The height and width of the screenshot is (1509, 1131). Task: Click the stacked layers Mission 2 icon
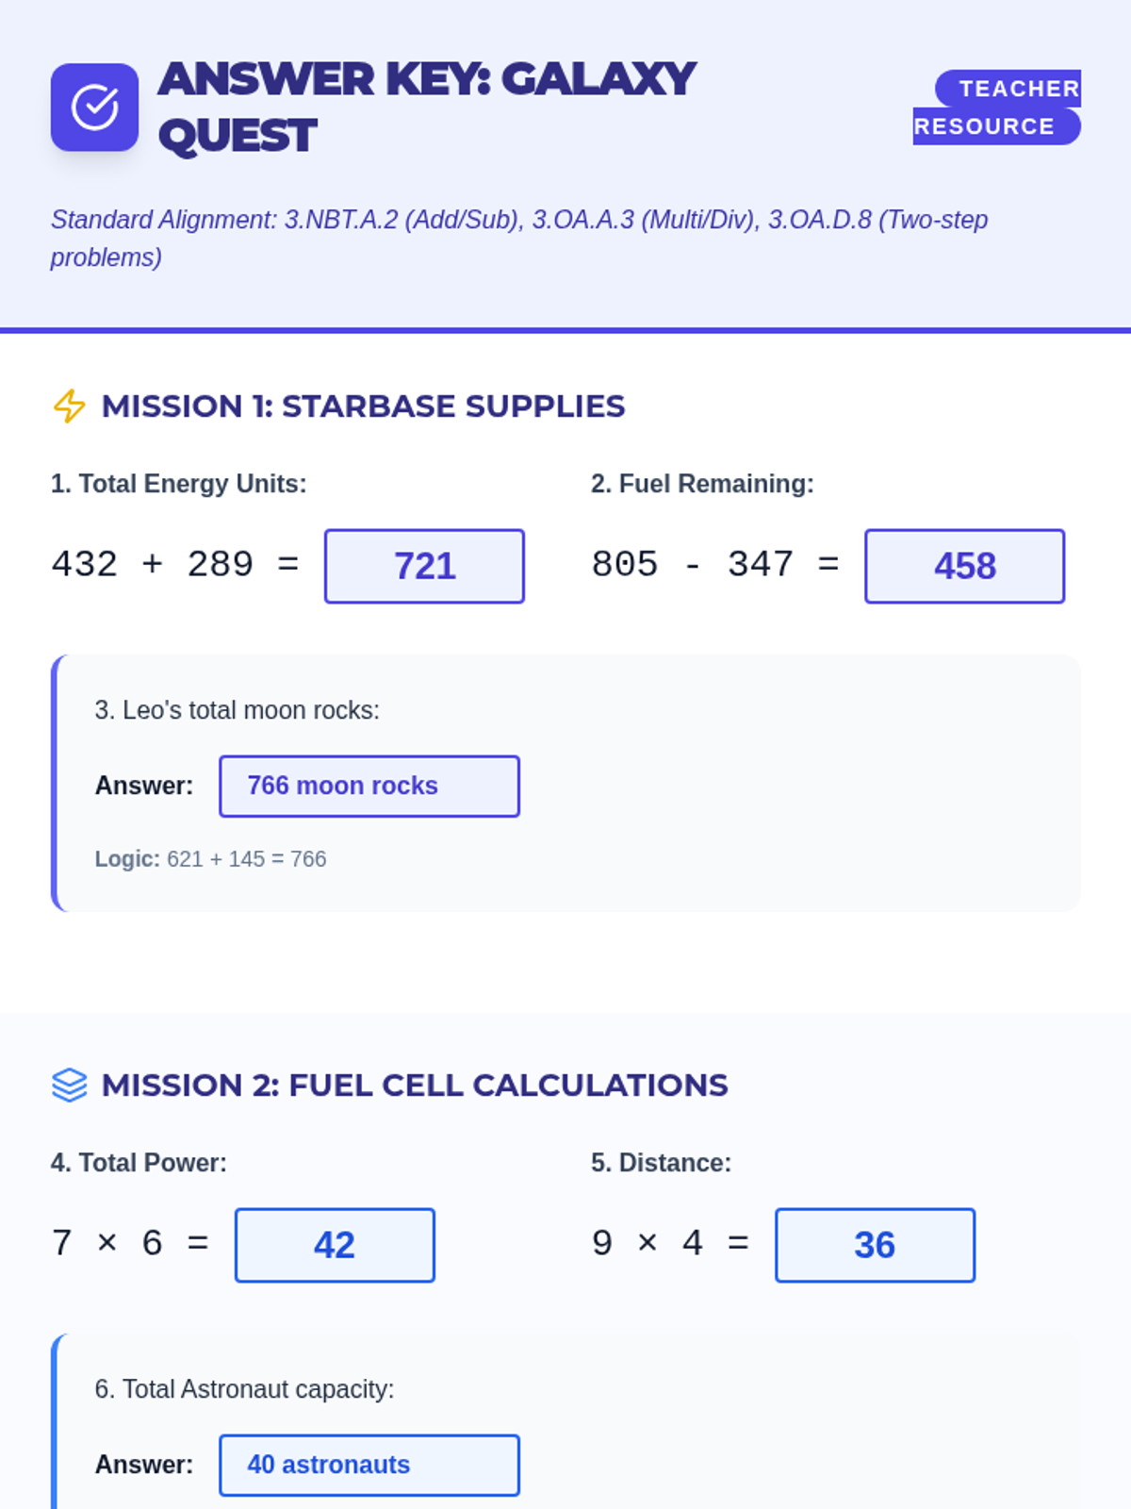coord(69,1086)
